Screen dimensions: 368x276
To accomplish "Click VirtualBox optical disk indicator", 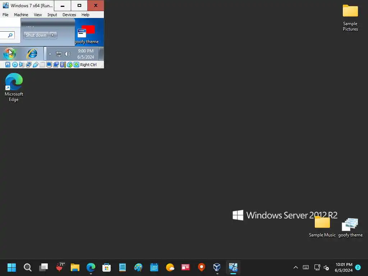I will (x=15, y=65).
